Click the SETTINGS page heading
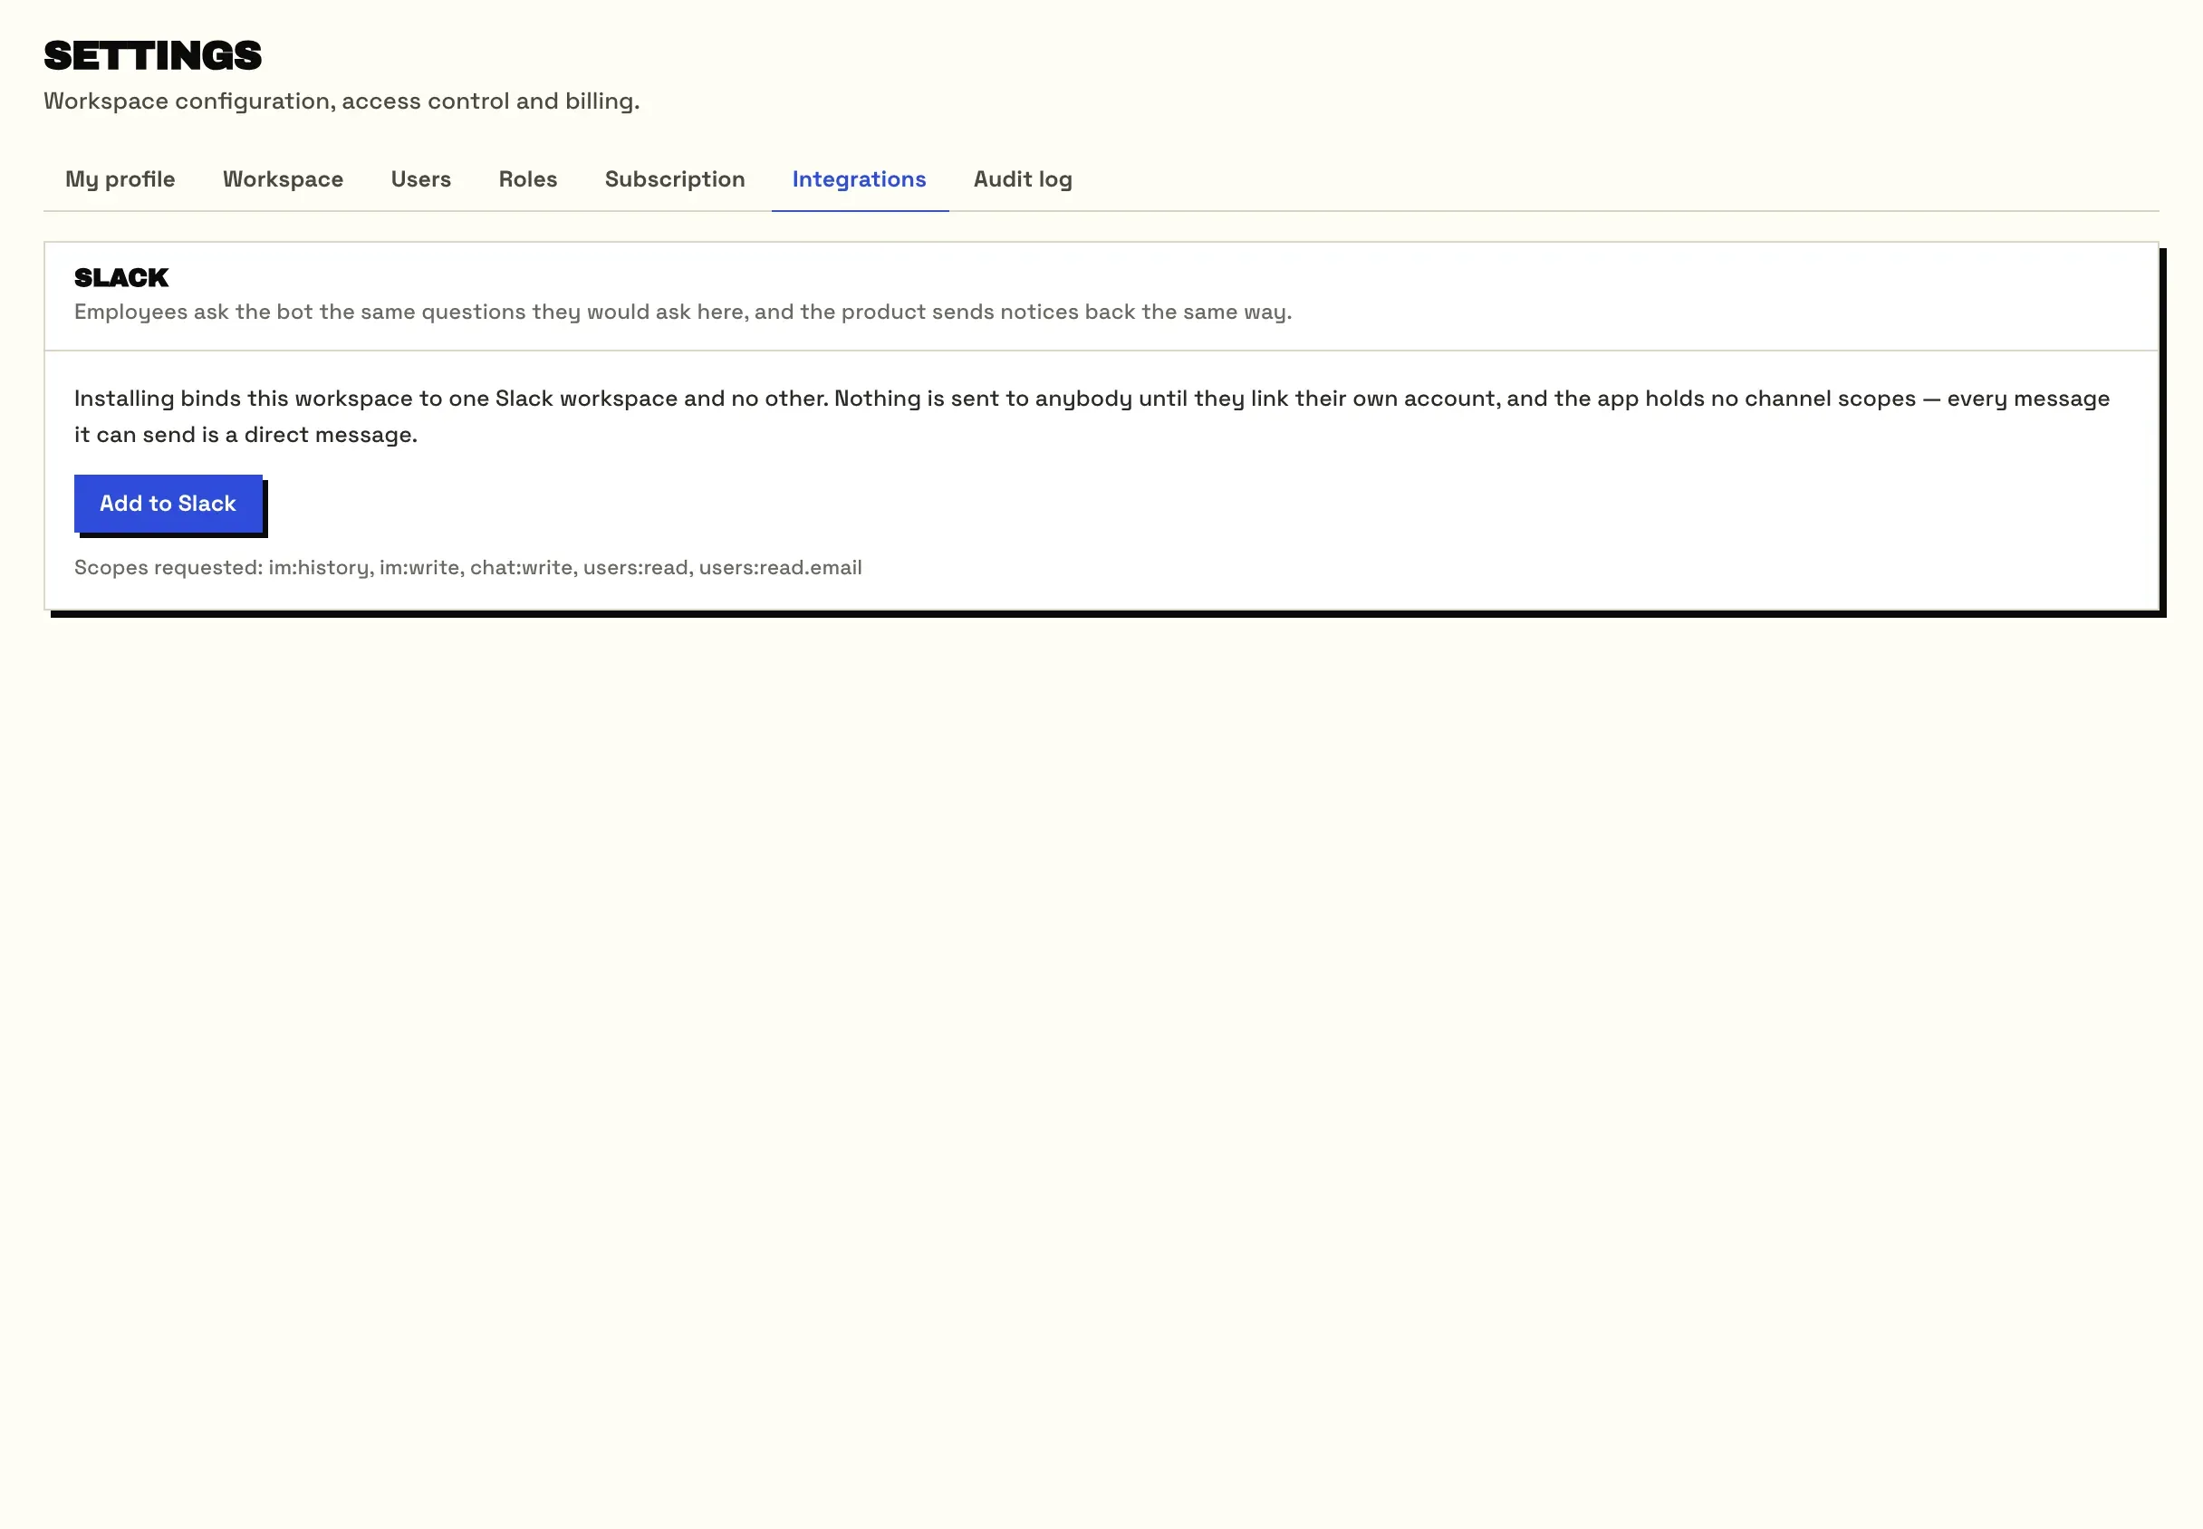This screenshot has height=1529, width=2203. tap(152, 55)
